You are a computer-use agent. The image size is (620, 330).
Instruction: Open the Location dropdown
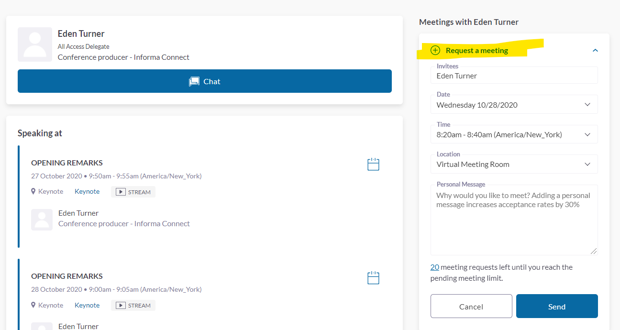(x=514, y=164)
